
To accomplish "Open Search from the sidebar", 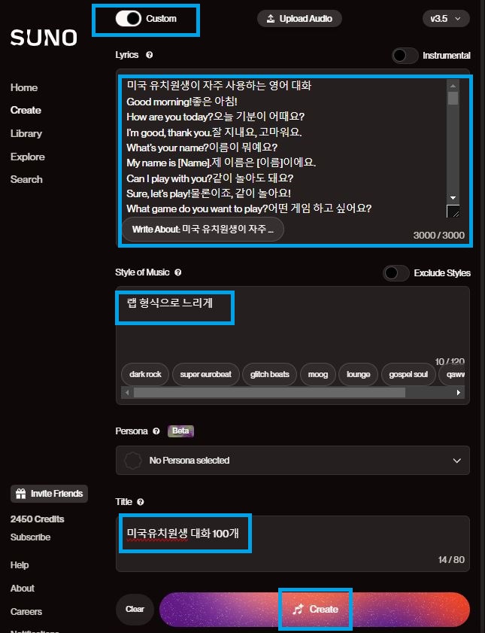I will click(x=26, y=179).
